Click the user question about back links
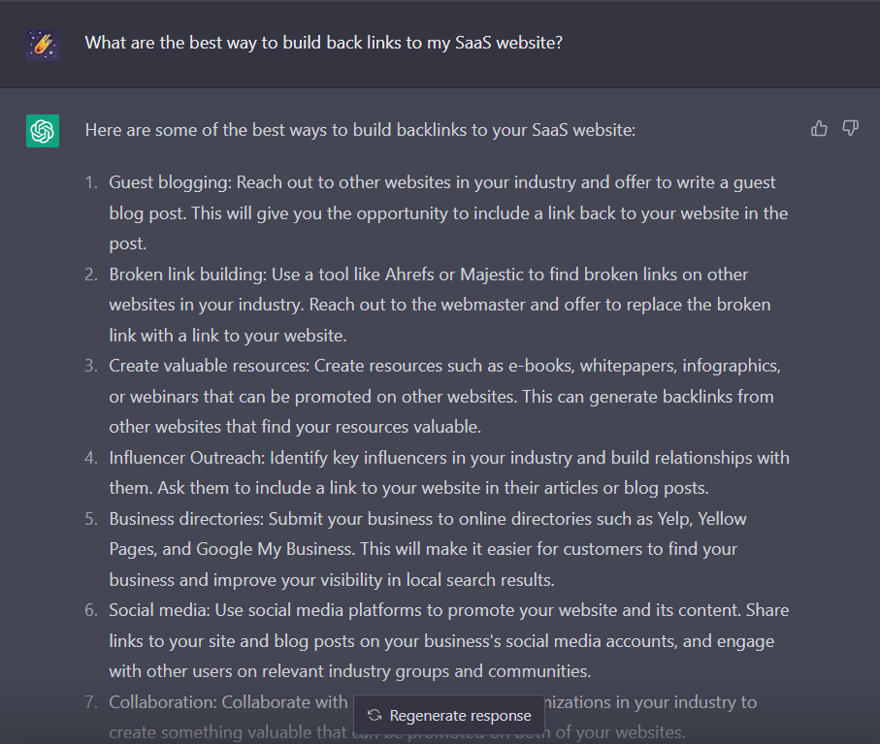880x744 pixels. pyautogui.click(x=323, y=43)
